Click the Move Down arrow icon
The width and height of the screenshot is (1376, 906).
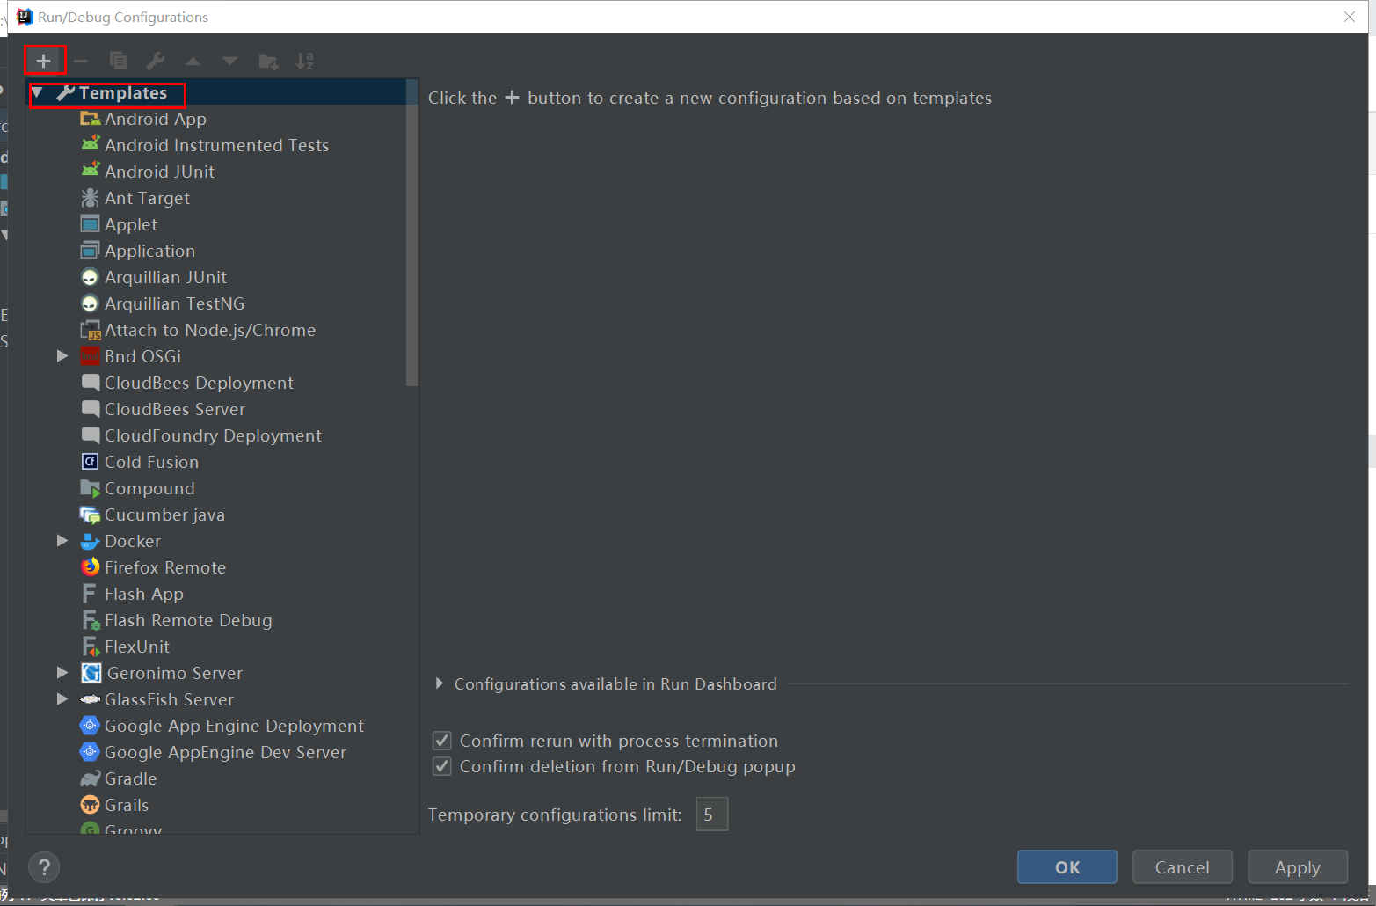pos(229,61)
